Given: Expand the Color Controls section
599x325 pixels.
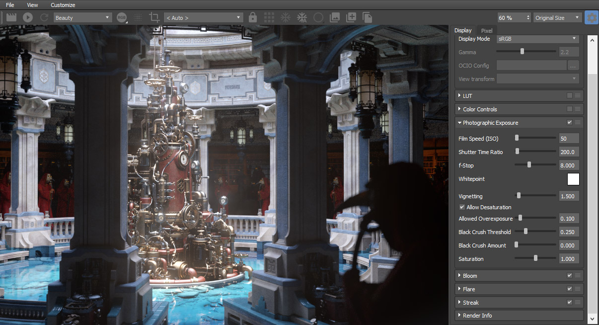Looking at the screenshot, I should pos(479,109).
